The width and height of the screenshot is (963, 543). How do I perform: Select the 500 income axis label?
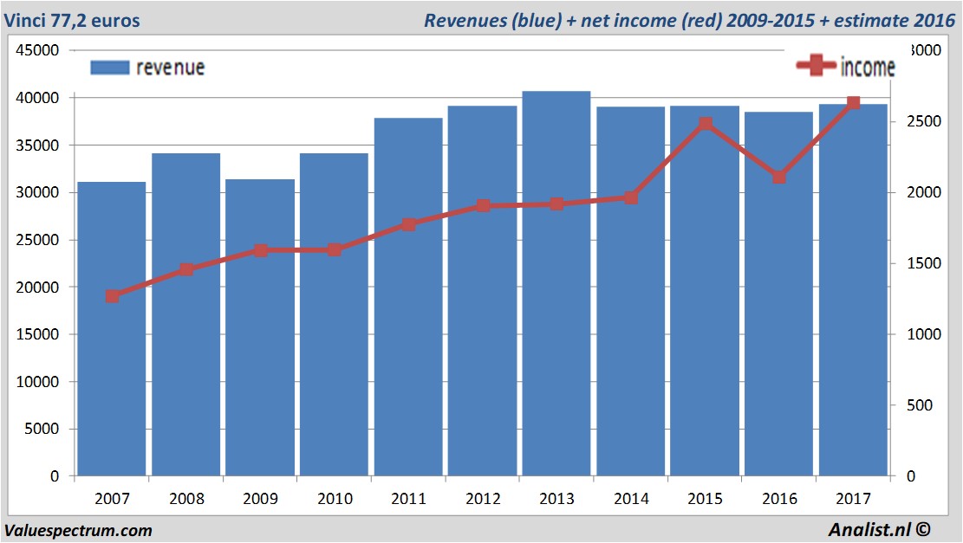pyautogui.click(x=920, y=405)
